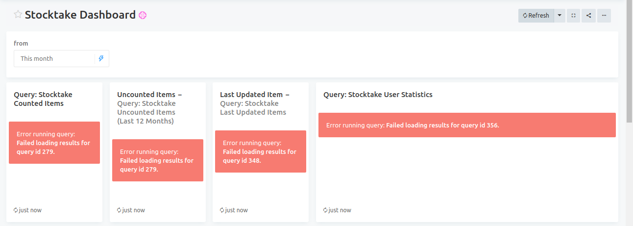Image resolution: width=633 pixels, height=226 pixels.
Task: Open the Stocktake Last Updated Items query link
Action: click(253, 108)
